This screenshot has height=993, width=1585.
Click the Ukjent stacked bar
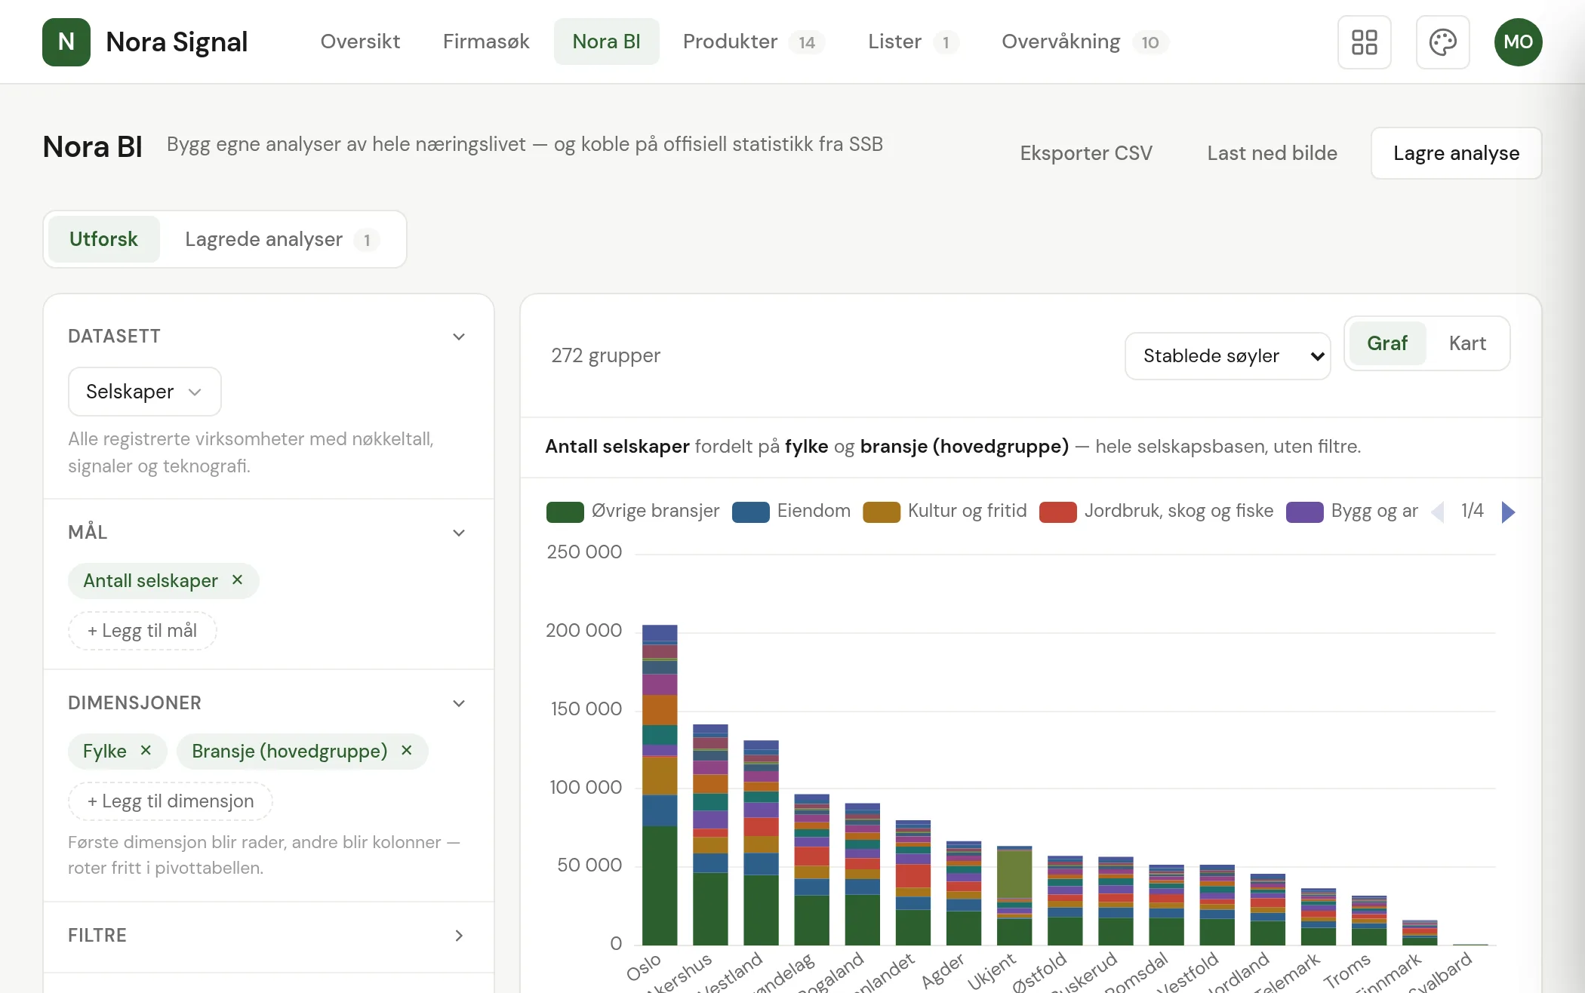[x=1014, y=896]
